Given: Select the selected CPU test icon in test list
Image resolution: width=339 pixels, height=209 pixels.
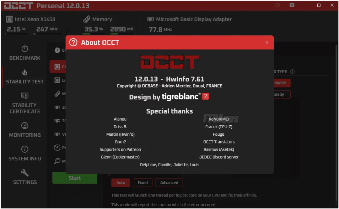Looking at the screenshot, I should [57, 67].
